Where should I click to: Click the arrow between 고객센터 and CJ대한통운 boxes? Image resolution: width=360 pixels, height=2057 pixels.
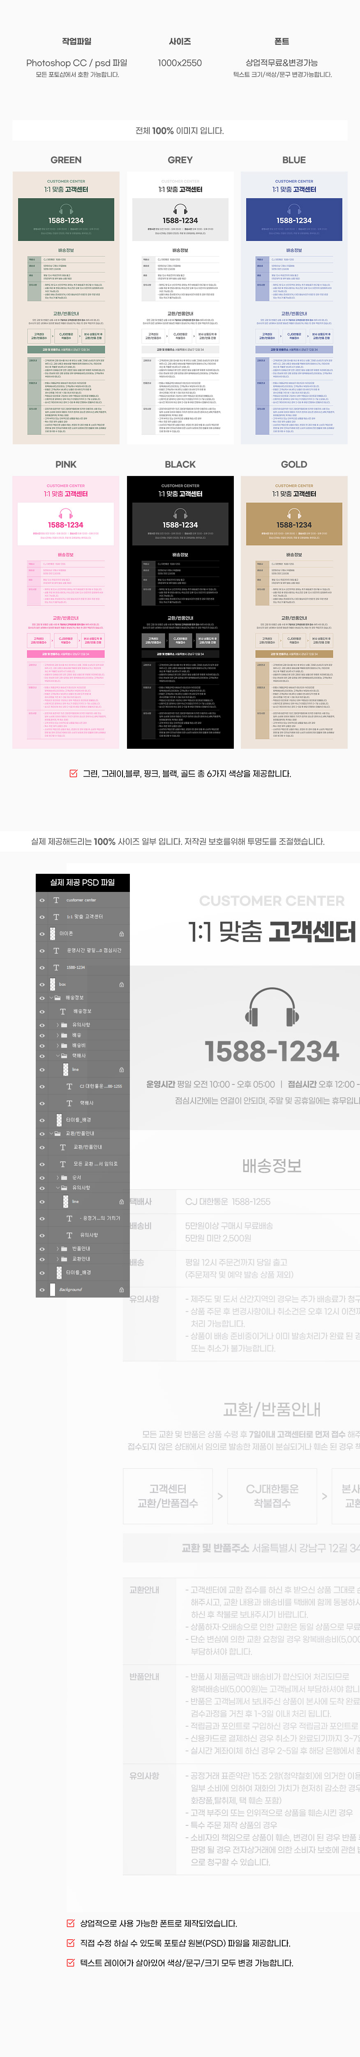coord(220,1495)
